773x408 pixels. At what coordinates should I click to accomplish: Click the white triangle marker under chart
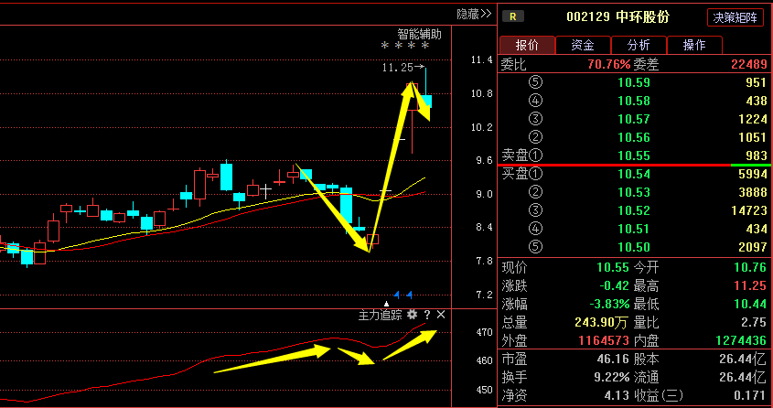click(x=386, y=303)
